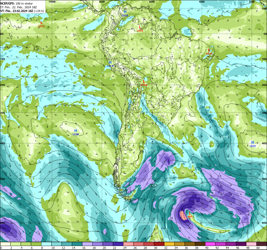
Task: Click the 20W longitude label
Action: (x=252, y=2)
